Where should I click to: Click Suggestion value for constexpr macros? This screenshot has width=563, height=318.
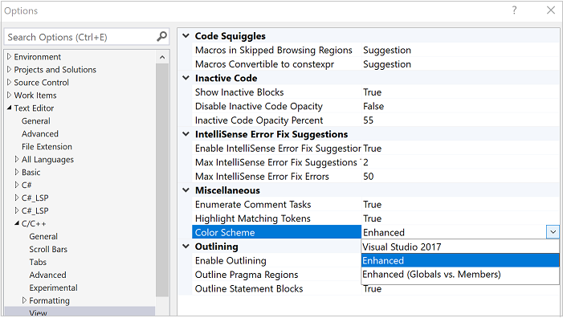point(387,64)
